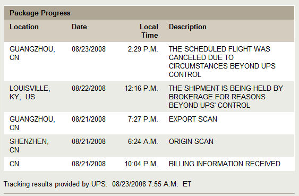Click the 6:24 A.M. time cell
The width and height of the screenshot is (299, 196).
(143, 141)
